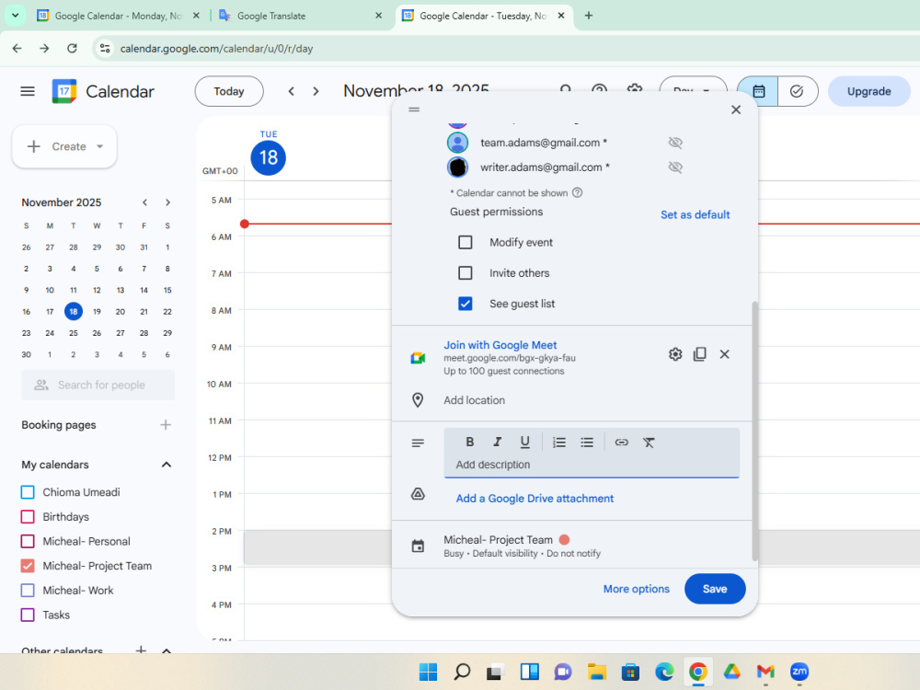Open Google Meet conference settings gear

click(x=675, y=354)
